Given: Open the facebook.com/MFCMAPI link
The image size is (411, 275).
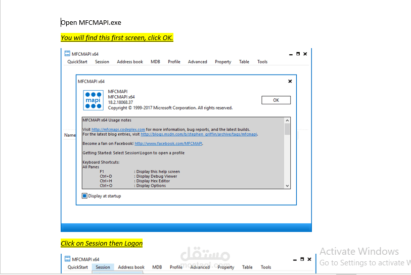Looking at the screenshot, I should [168, 144].
